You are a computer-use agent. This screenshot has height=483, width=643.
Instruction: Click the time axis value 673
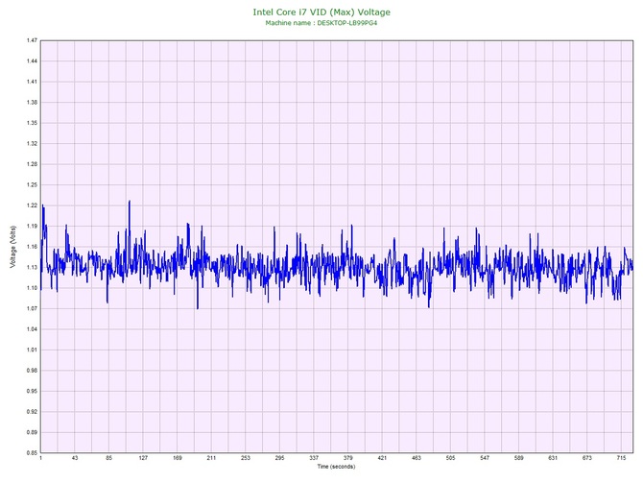point(586,458)
